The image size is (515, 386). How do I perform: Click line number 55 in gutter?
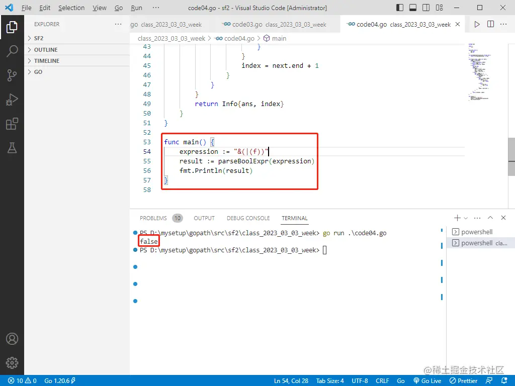[x=147, y=161]
